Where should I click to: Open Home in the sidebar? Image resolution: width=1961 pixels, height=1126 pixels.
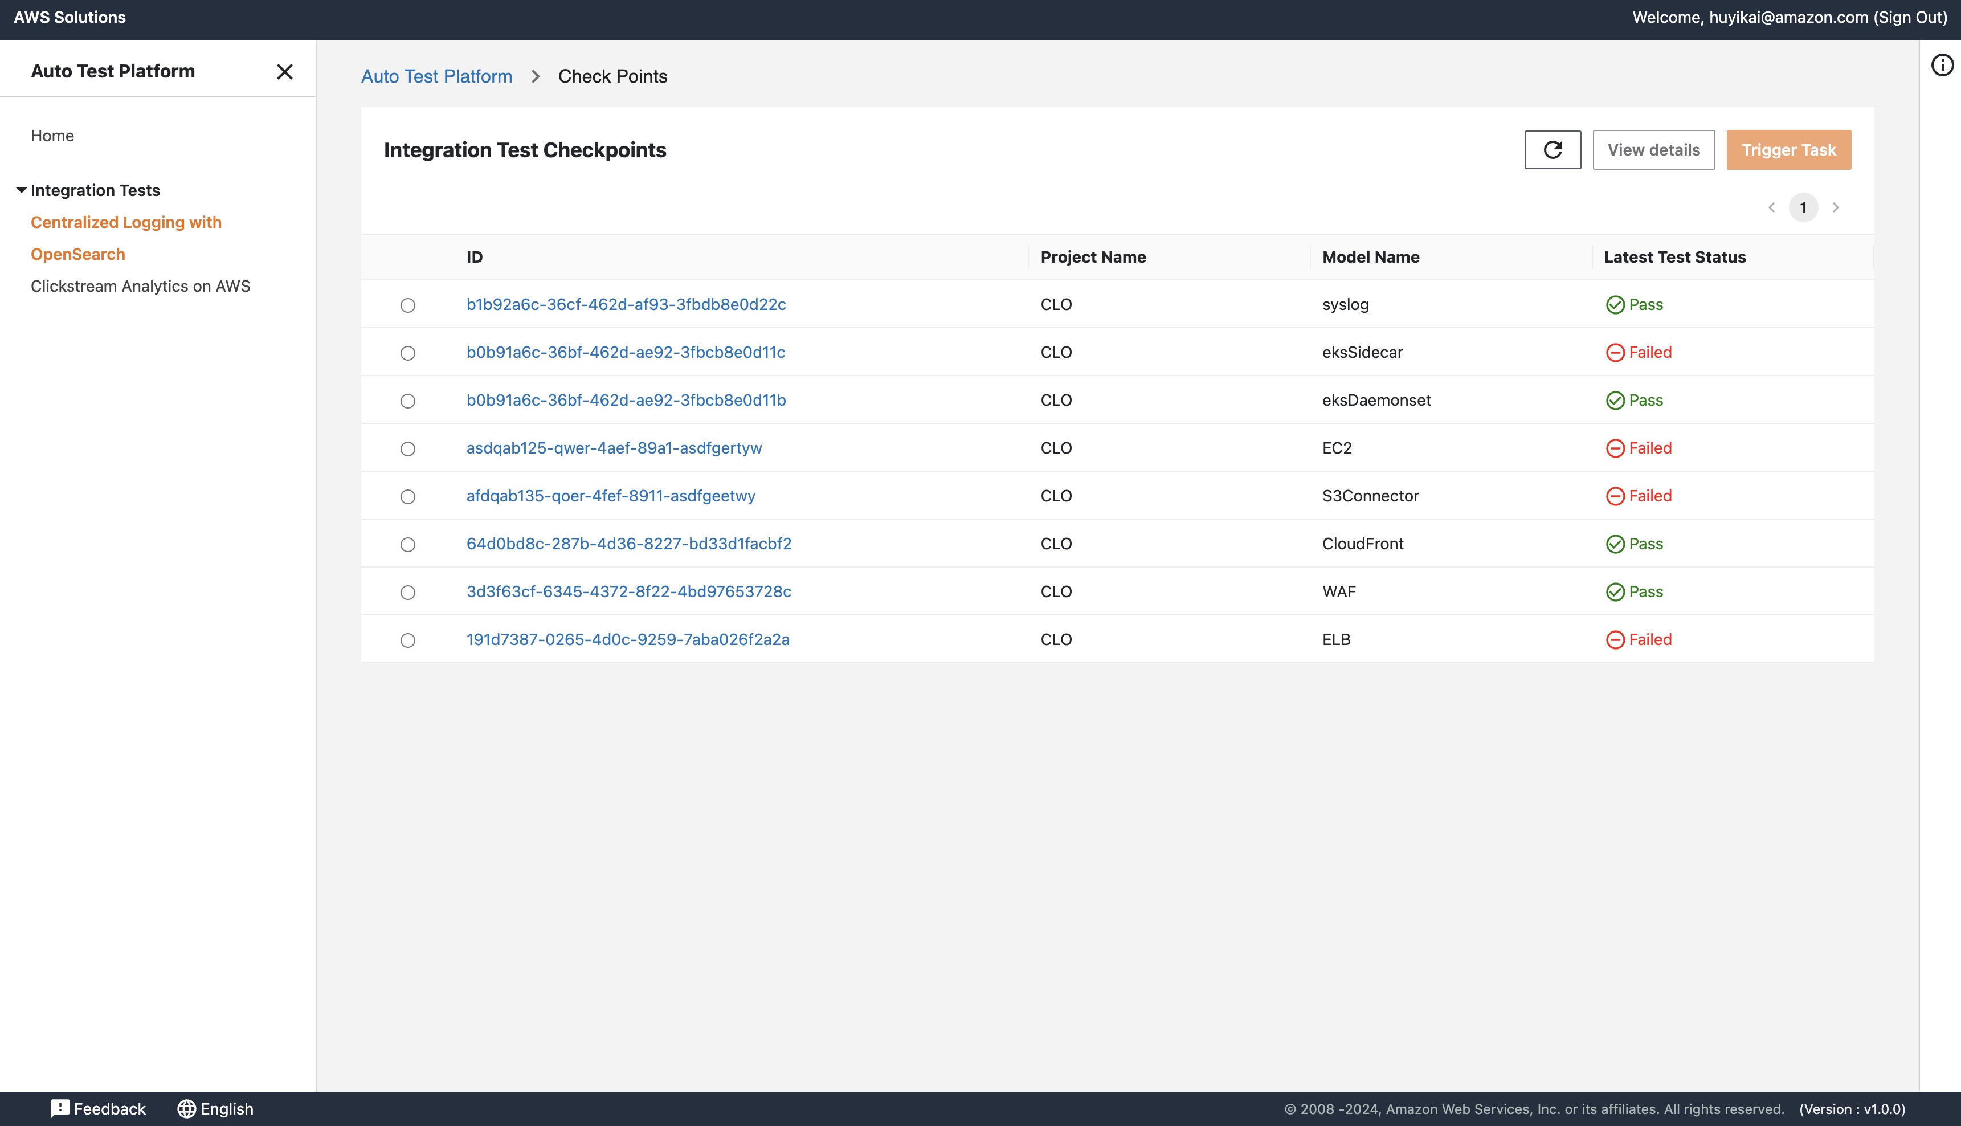tap(52, 136)
